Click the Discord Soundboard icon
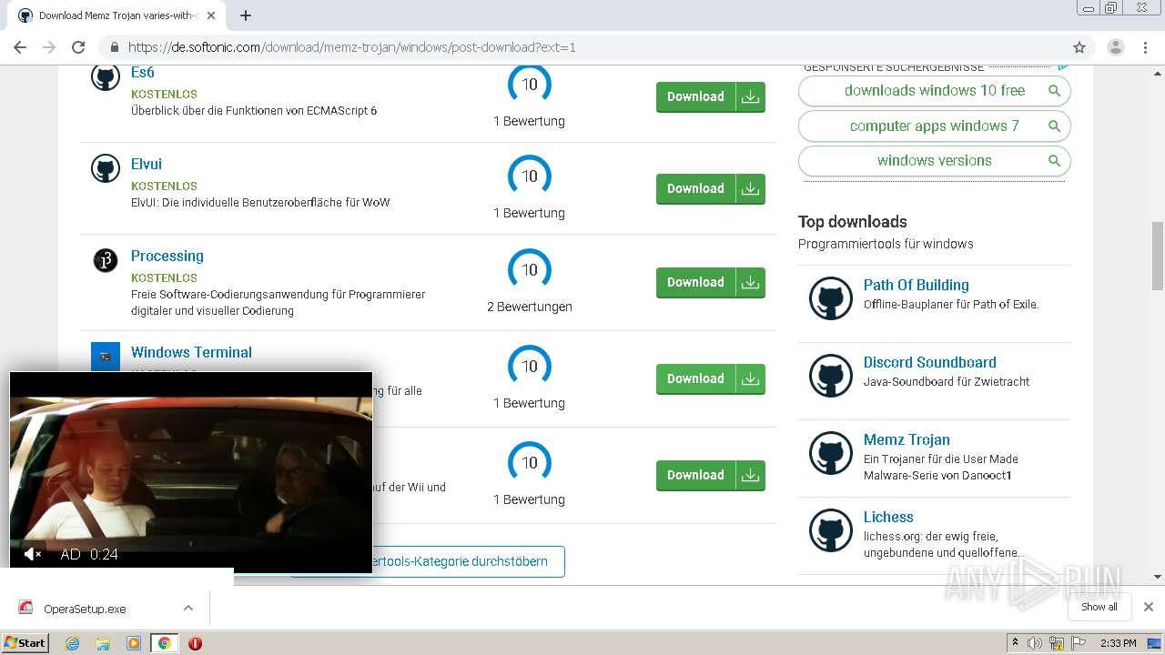Viewport: 1165px width, 655px height. tap(830, 376)
